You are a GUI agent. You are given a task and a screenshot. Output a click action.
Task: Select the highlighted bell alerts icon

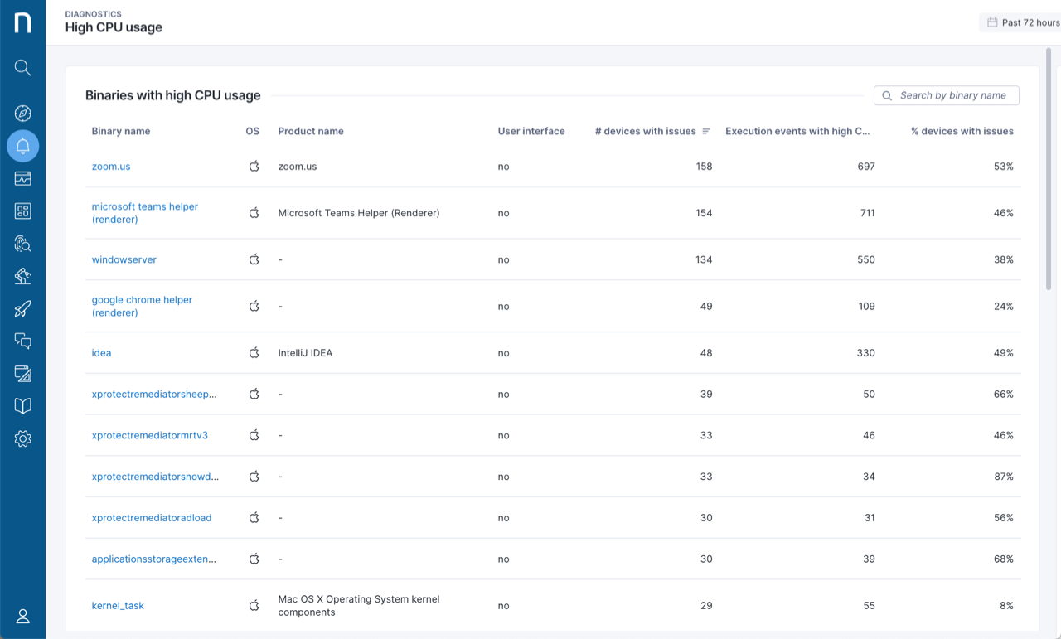[x=22, y=146]
